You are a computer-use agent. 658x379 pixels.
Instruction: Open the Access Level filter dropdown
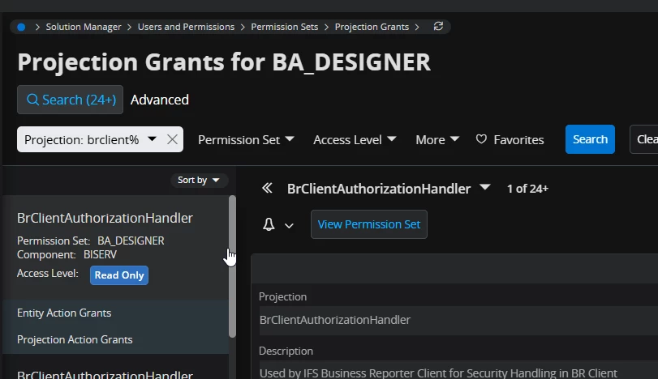click(x=355, y=139)
